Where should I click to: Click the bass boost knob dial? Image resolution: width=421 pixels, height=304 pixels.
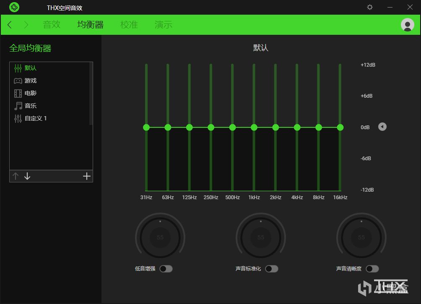[x=160, y=237]
